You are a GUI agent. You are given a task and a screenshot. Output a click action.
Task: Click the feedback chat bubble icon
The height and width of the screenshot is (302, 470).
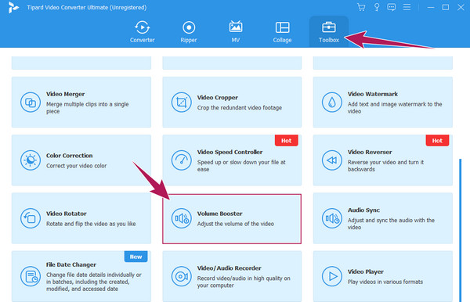click(x=391, y=7)
